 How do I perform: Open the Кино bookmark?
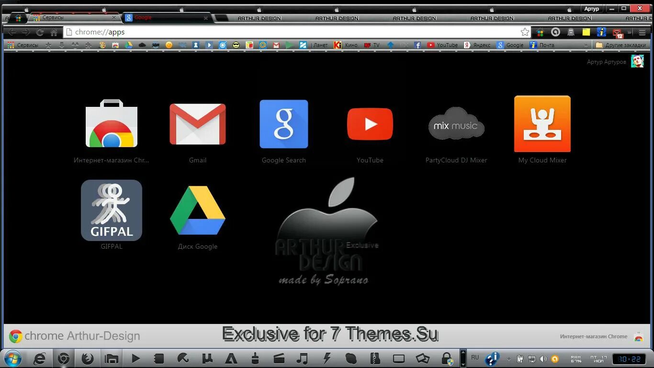click(346, 45)
